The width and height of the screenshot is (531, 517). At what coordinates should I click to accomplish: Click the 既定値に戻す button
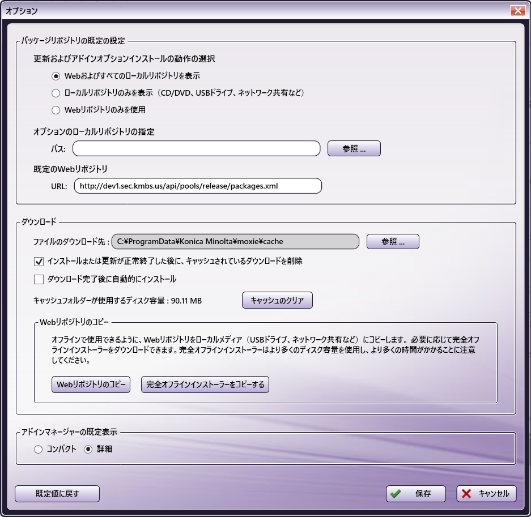point(57,494)
